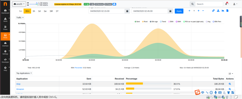Open the Developer sidebar menu
The width and height of the screenshot is (242, 99).
click(x=5, y=61)
